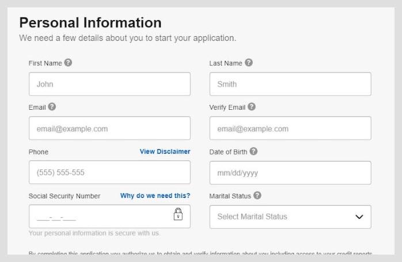The width and height of the screenshot is (402, 262).
Task: Open the Select Marital Status dropdown
Action: tap(290, 217)
